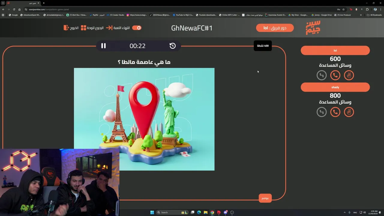Open the apps grid in bookmarks bar
The image size is (384, 216).
coord(3,15)
